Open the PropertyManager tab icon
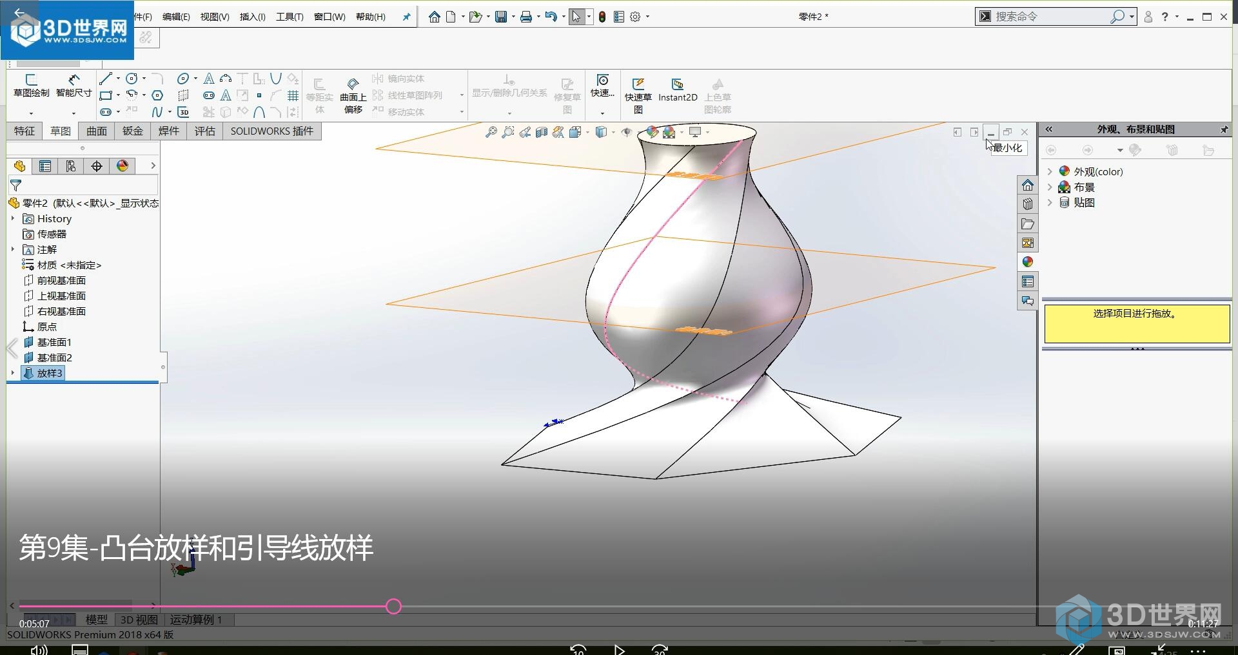The image size is (1238, 655). coord(45,166)
